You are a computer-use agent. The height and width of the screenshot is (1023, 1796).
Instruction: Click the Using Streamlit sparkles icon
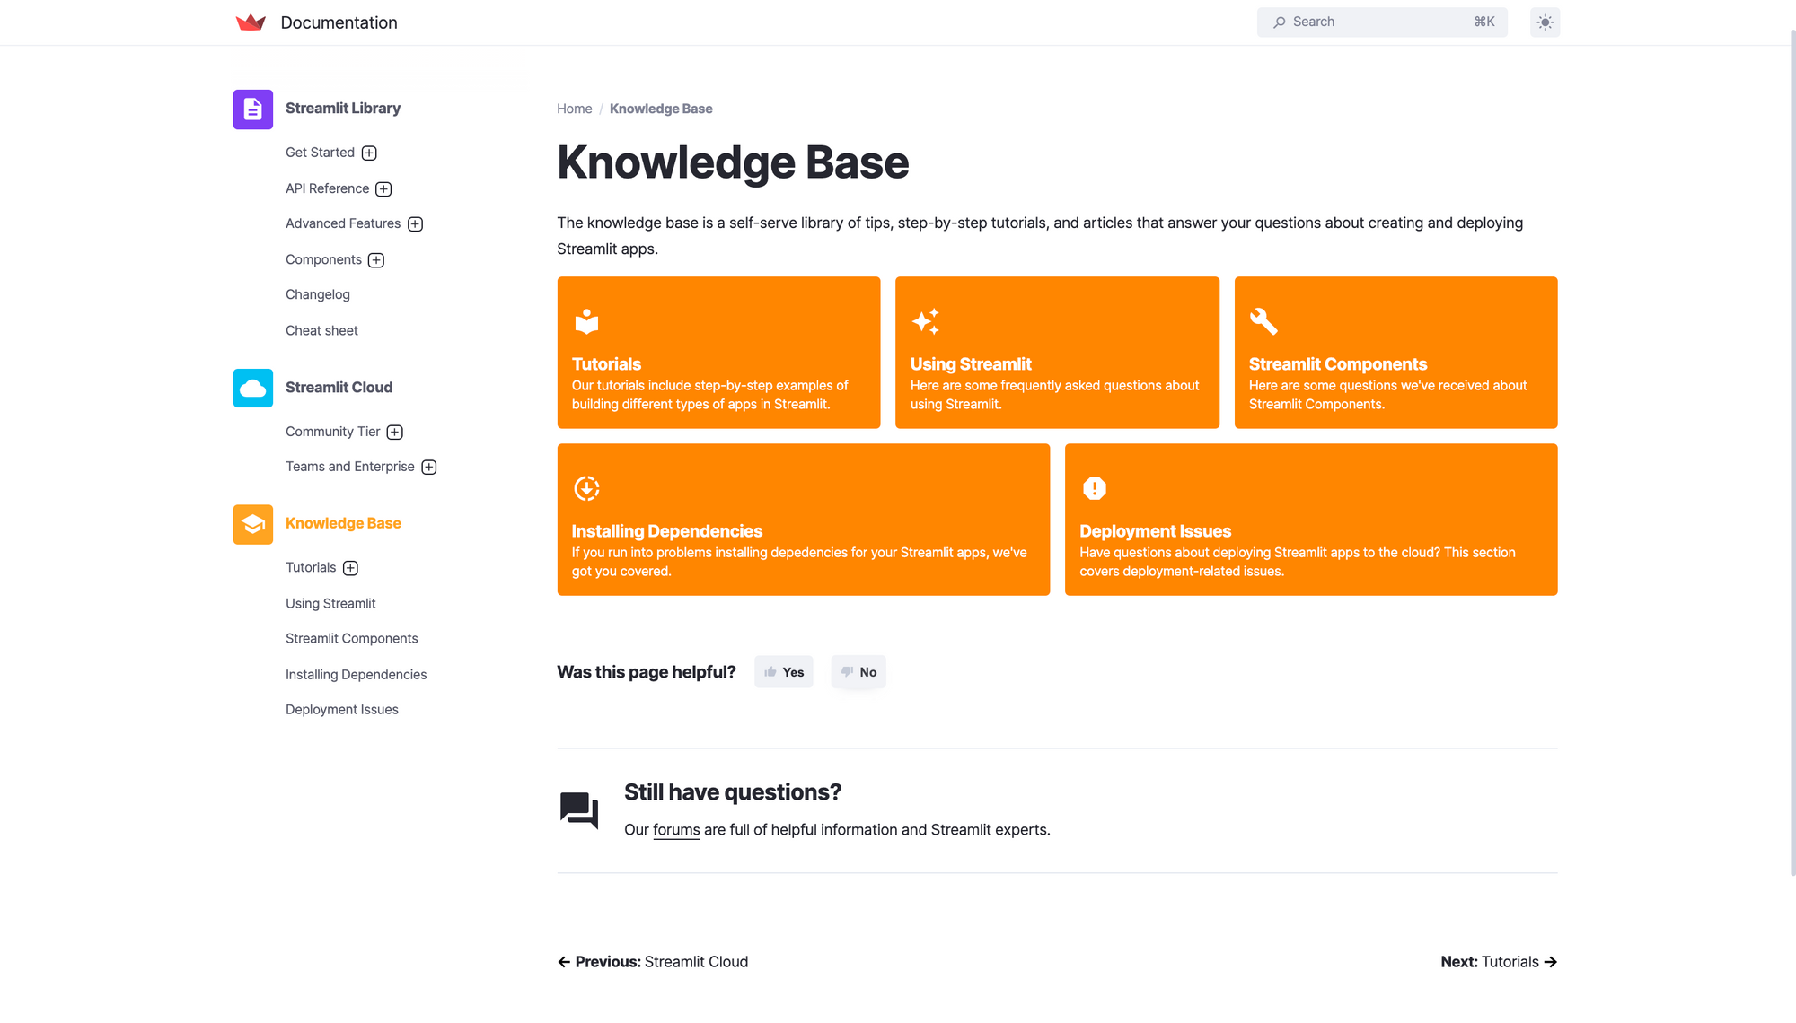(926, 321)
